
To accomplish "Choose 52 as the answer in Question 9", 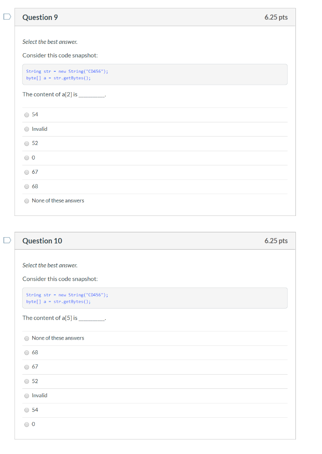I will coord(27,143).
